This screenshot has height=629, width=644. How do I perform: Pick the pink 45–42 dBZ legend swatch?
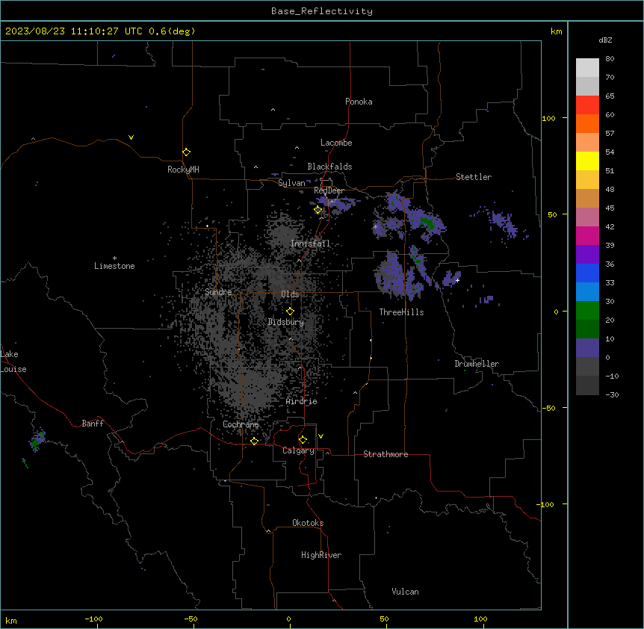(x=587, y=217)
